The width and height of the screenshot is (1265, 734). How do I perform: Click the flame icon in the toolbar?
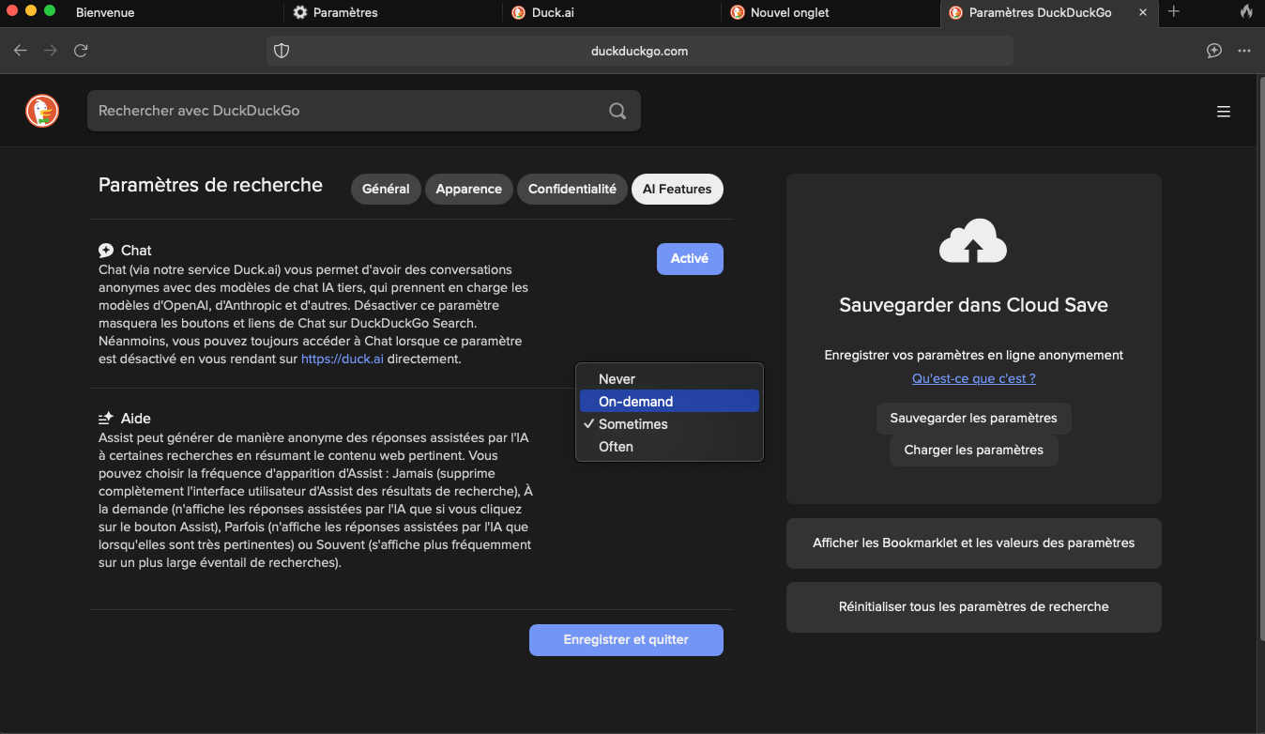pyautogui.click(x=1248, y=12)
